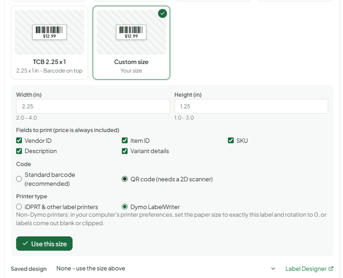The image size is (343, 278).
Task: Click the '1.0 - 3.0' height range hint
Action: tap(184, 118)
